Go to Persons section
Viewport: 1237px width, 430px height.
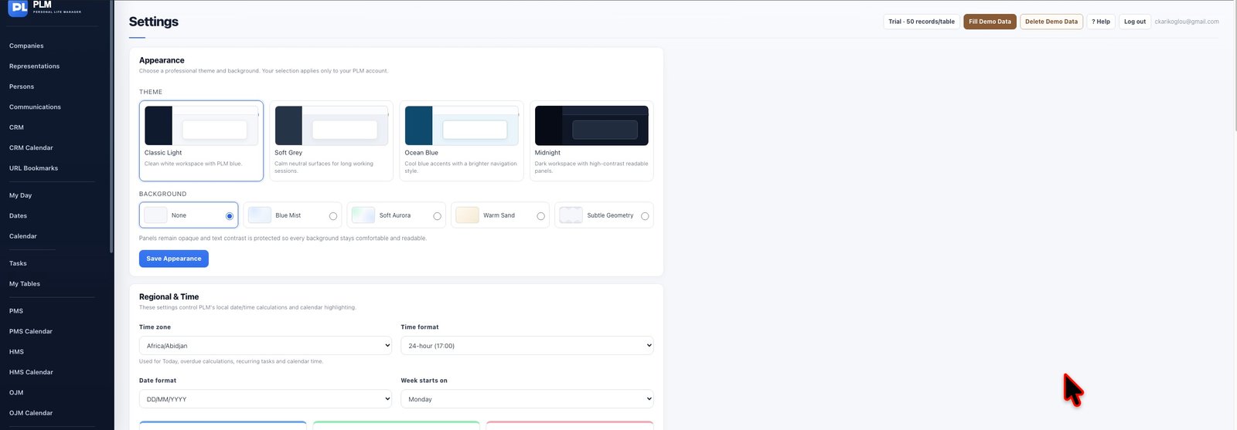pyautogui.click(x=22, y=86)
